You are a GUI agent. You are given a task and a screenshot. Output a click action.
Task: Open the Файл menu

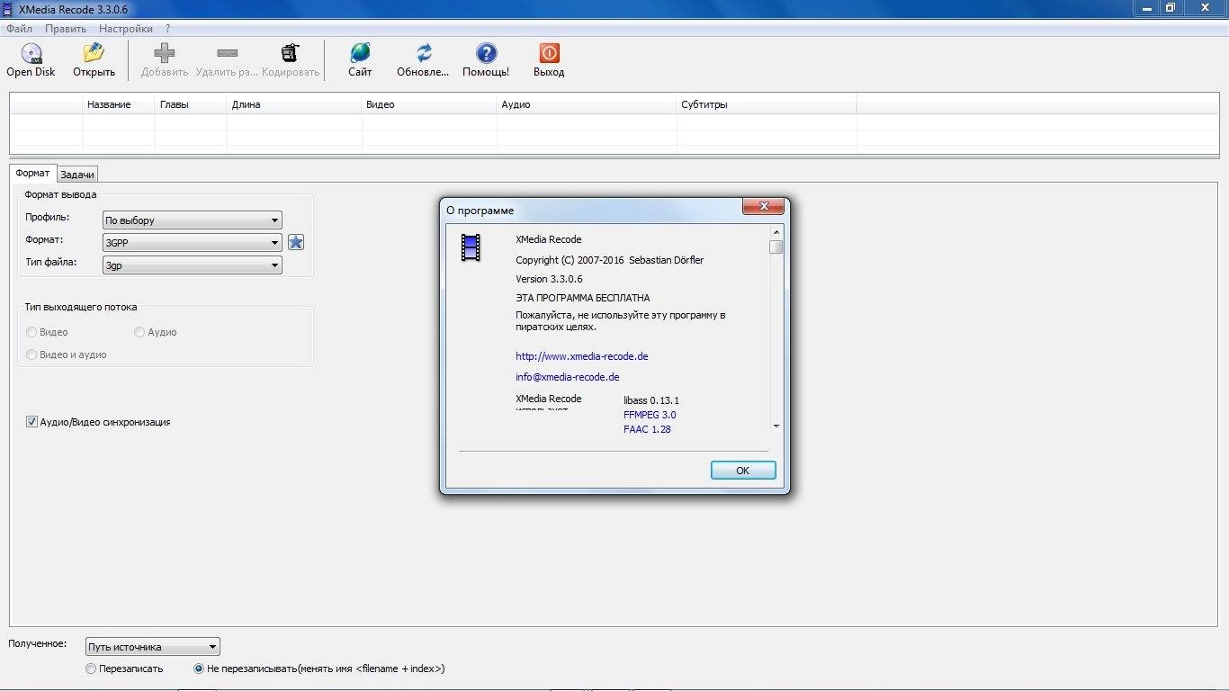pyautogui.click(x=19, y=29)
